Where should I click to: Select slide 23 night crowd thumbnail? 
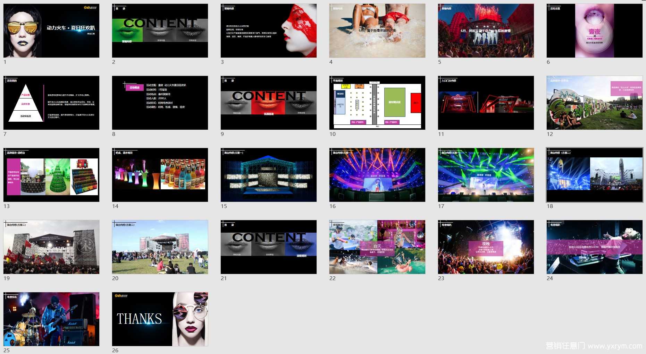(x=486, y=247)
